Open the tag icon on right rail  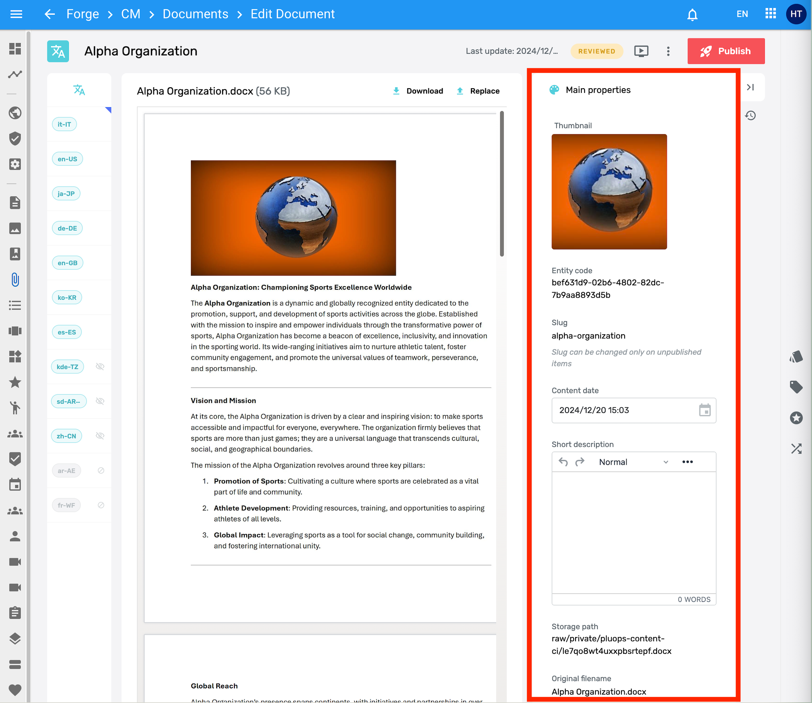point(796,387)
